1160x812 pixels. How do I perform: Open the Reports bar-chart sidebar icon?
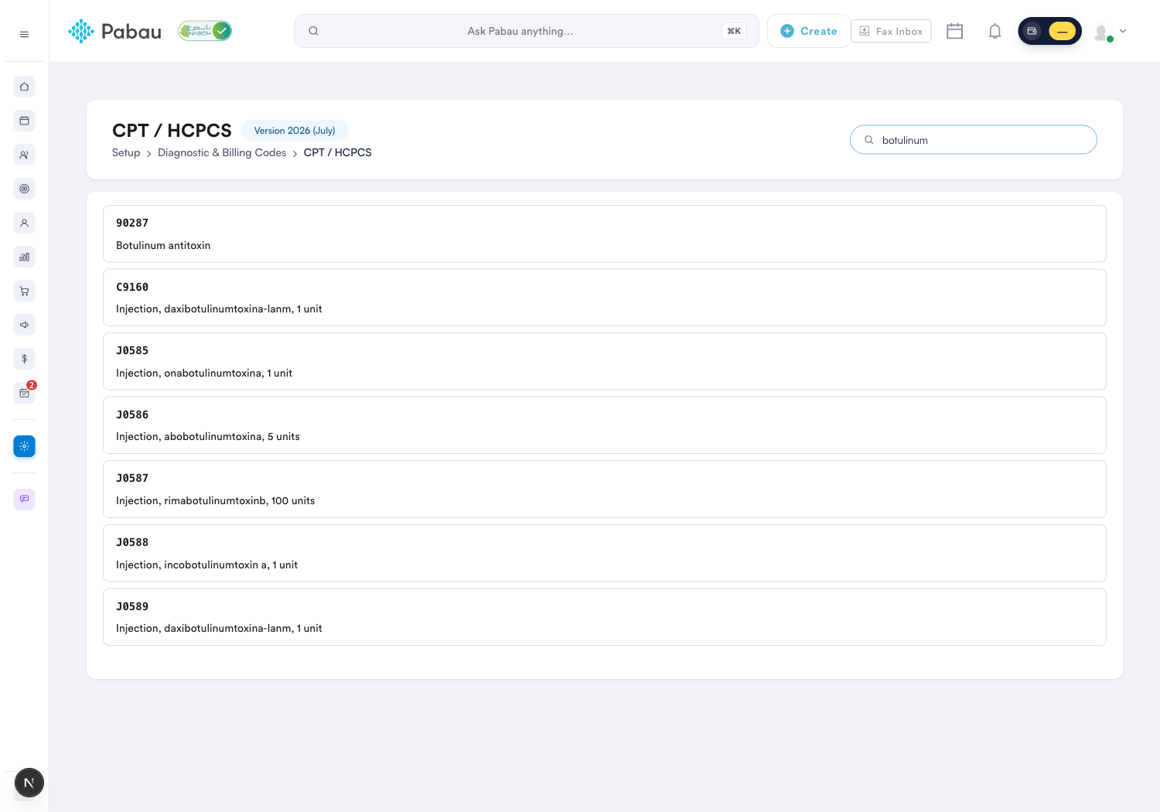24,257
